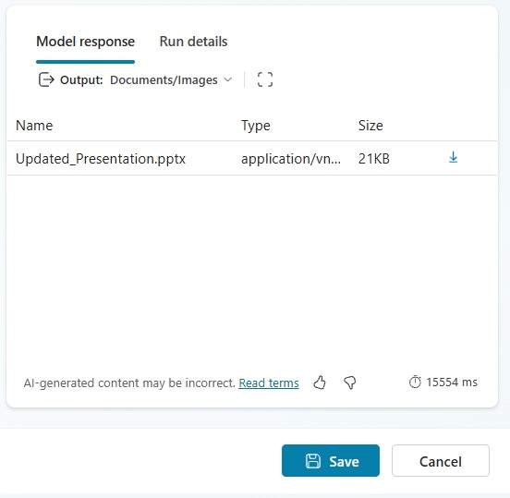Click the thumbs down feedback icon

(x=350, y=383)
